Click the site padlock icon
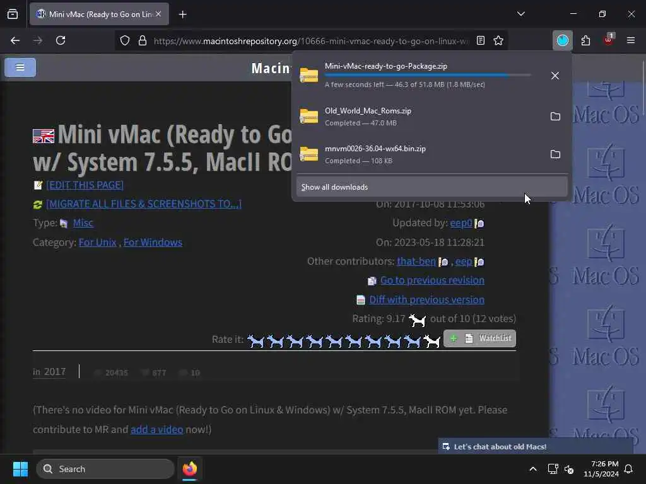 143,40
